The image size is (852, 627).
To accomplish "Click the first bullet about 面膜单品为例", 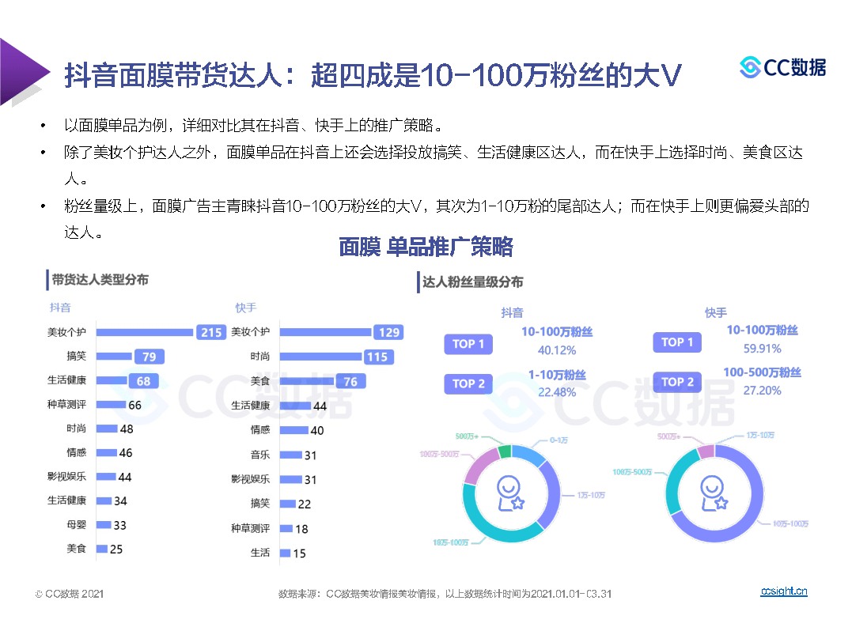I will [x=253, y=126].
